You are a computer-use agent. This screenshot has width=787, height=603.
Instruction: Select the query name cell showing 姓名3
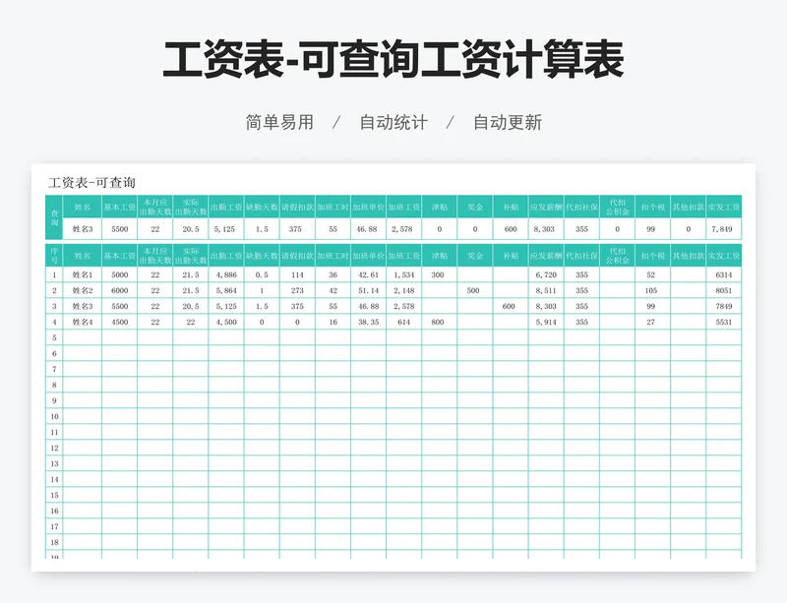pos(83,229)
